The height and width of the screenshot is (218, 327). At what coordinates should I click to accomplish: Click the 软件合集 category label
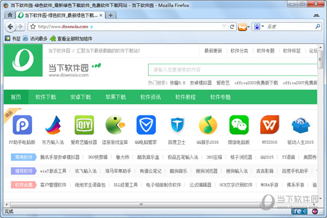coord(23,185)
